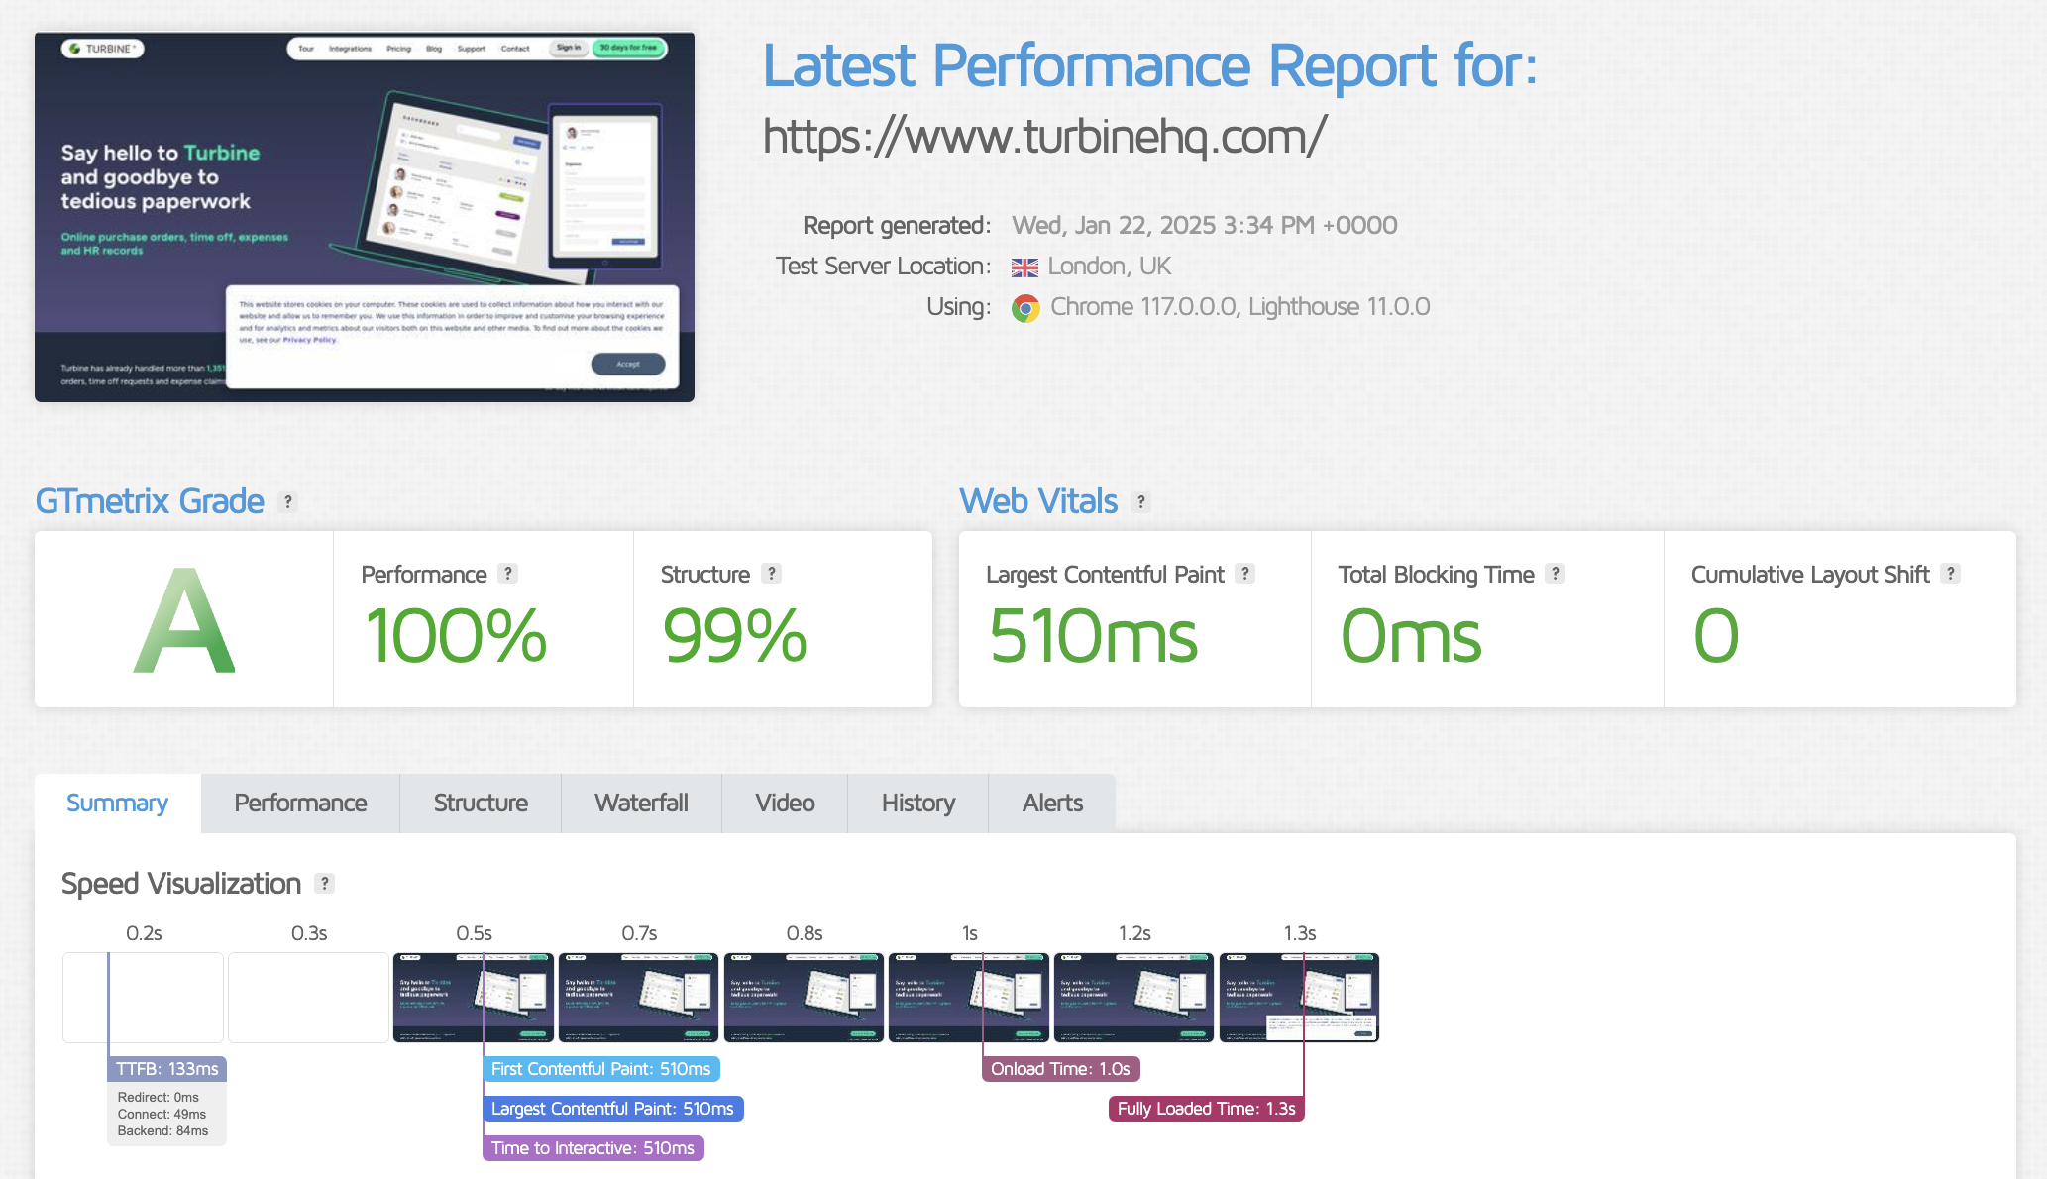Open the Web Vitals help icon

pyautogui.click(x=1138, y=502)
